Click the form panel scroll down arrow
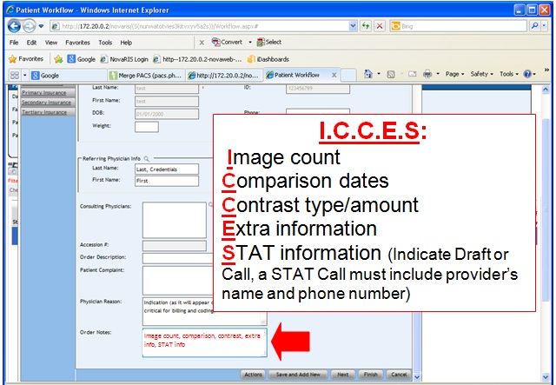 pyautogui.click(x=417, y=377)
